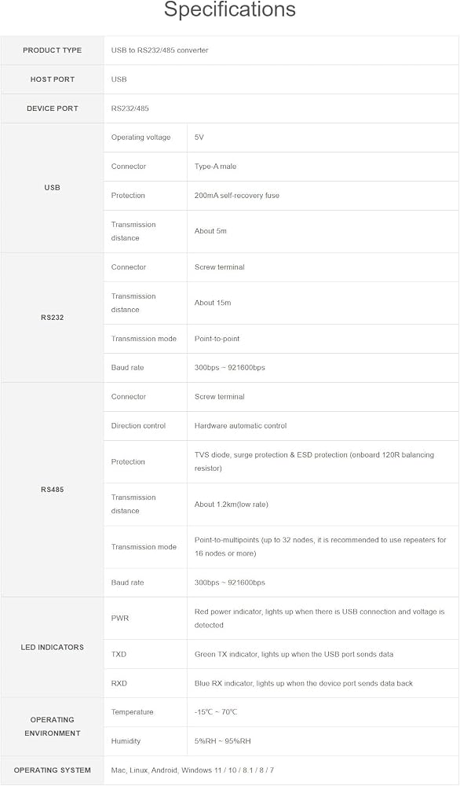Select the Green TX indicator description
Screen dimensions: 460x786
[294, 654]
